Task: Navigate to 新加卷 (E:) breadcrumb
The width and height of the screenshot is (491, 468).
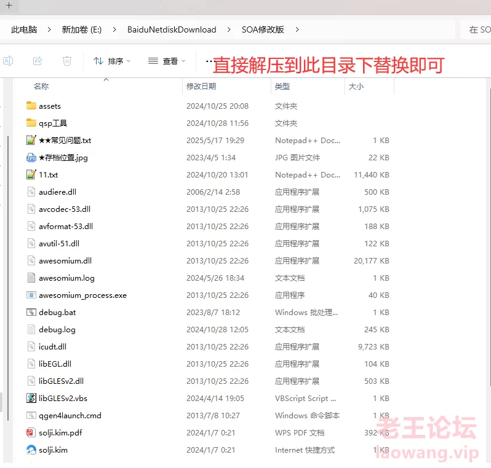Action: [82, 29]
